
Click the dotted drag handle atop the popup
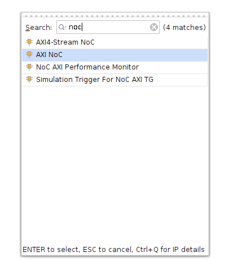click(115, 16)
